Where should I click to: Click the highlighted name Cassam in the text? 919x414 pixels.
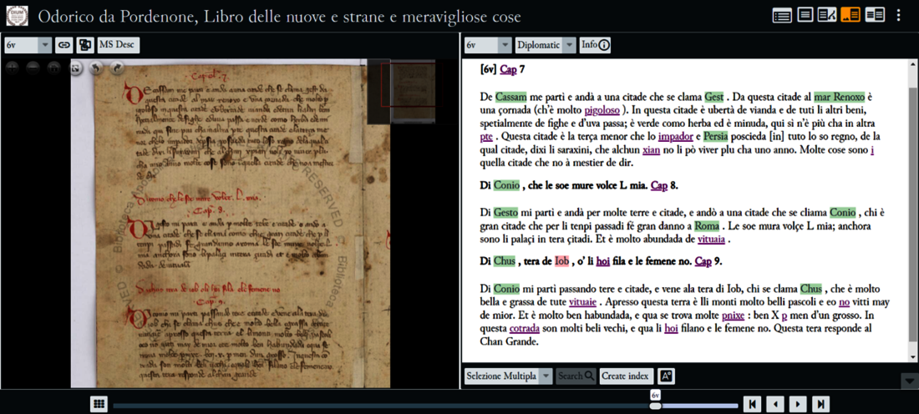510,97
